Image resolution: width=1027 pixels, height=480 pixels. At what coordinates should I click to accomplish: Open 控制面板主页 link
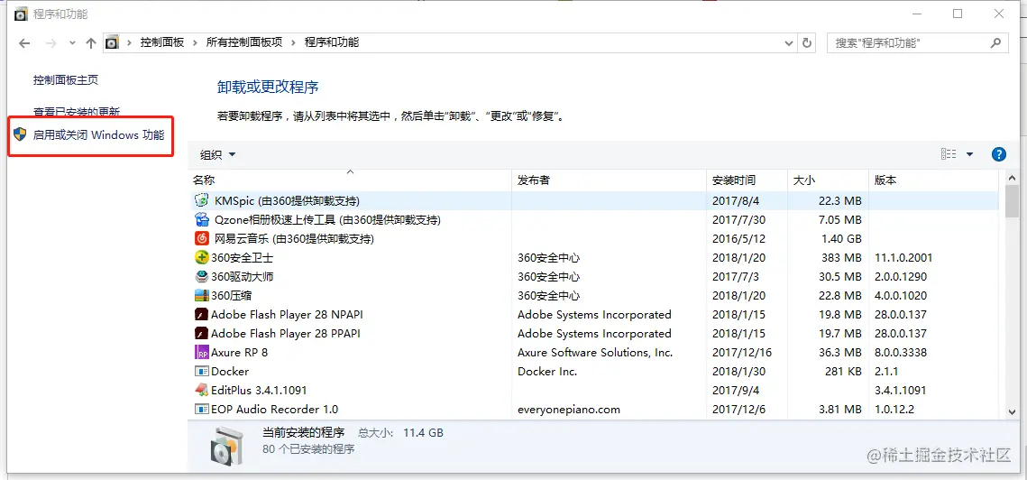[x=66, y=80]
